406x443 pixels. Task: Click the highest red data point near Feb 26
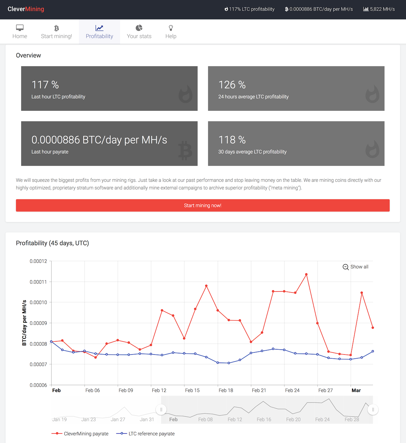coord(306,274)
